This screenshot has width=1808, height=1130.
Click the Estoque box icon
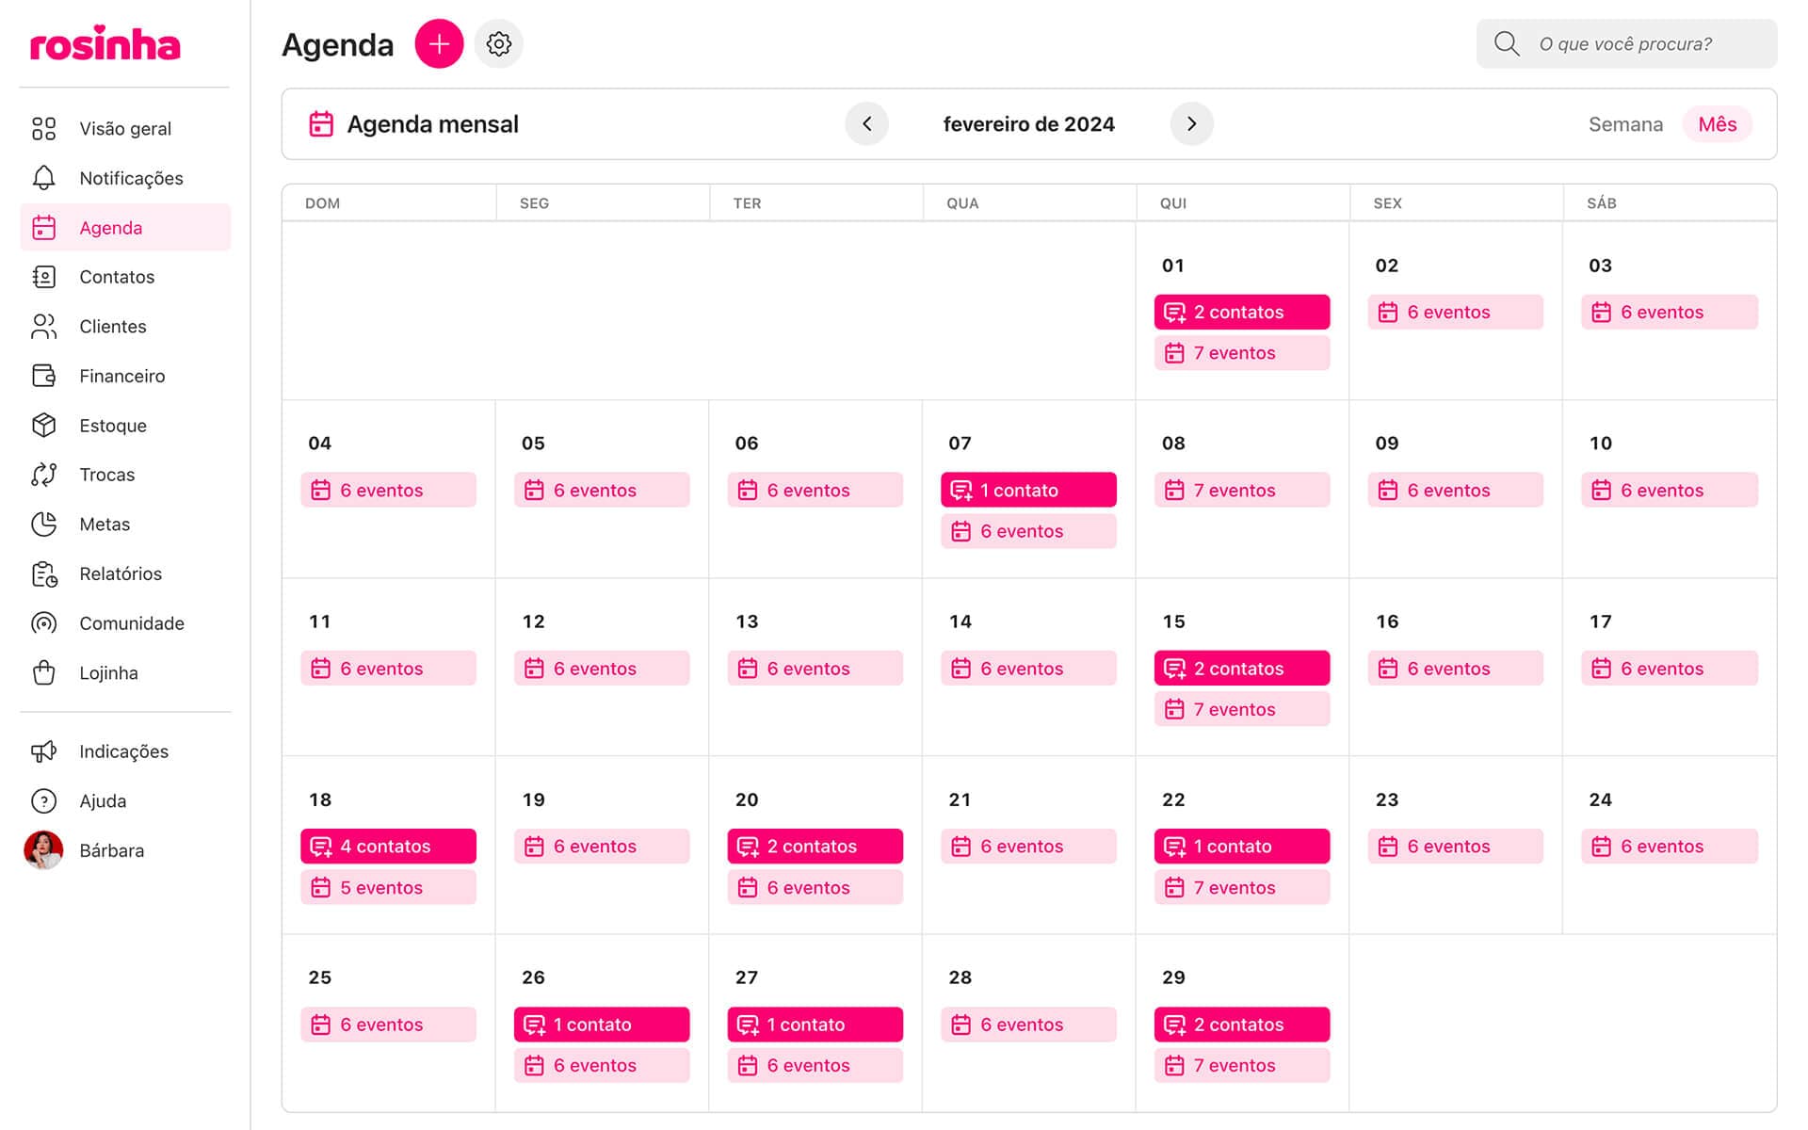coord(44,426)
